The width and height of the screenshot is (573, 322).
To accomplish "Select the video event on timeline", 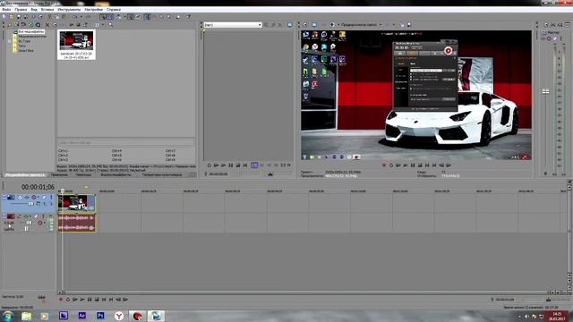I will pos(77,203).
